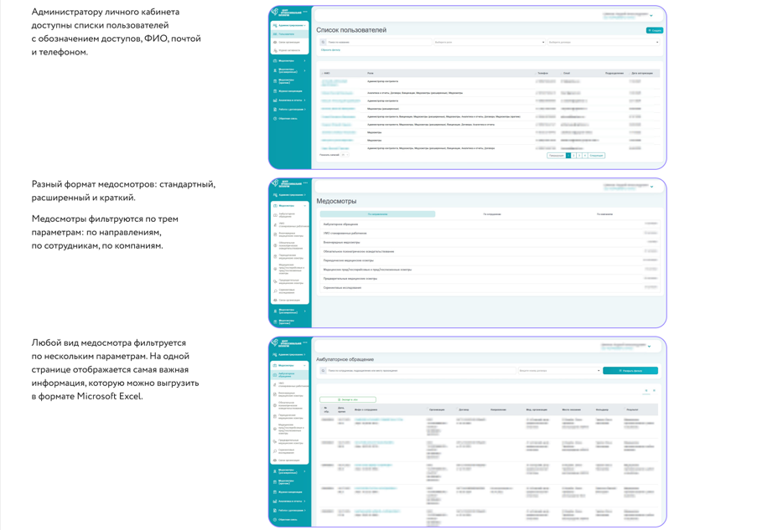Viewport: 757px width, 530px height.
Task: Open the Скрининговые исследования row in Медосмотры list
Action: point(490,288)
